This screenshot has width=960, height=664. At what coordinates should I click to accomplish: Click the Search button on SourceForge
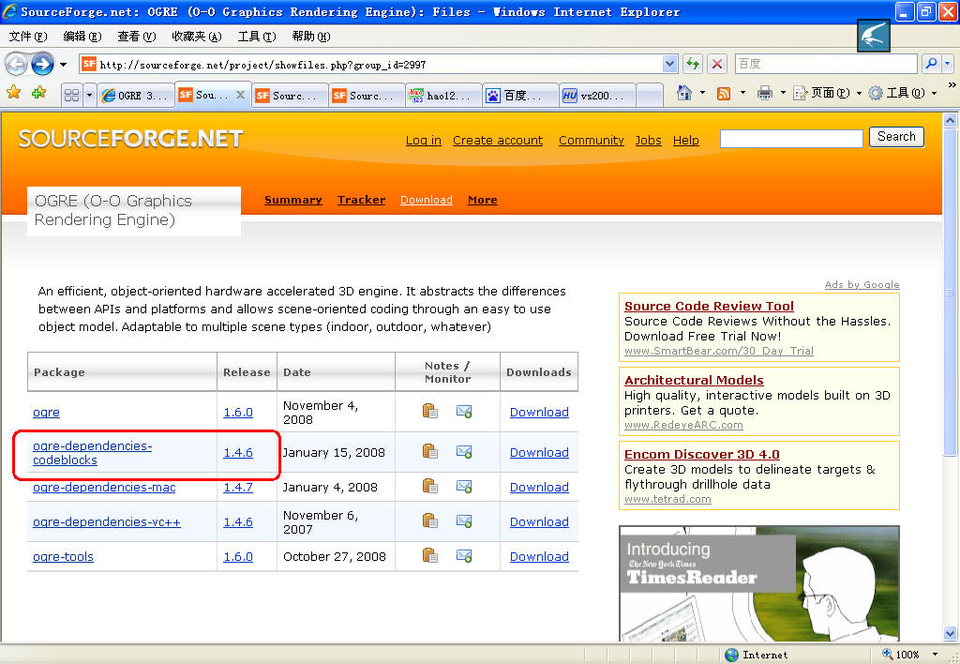point(896,137)
